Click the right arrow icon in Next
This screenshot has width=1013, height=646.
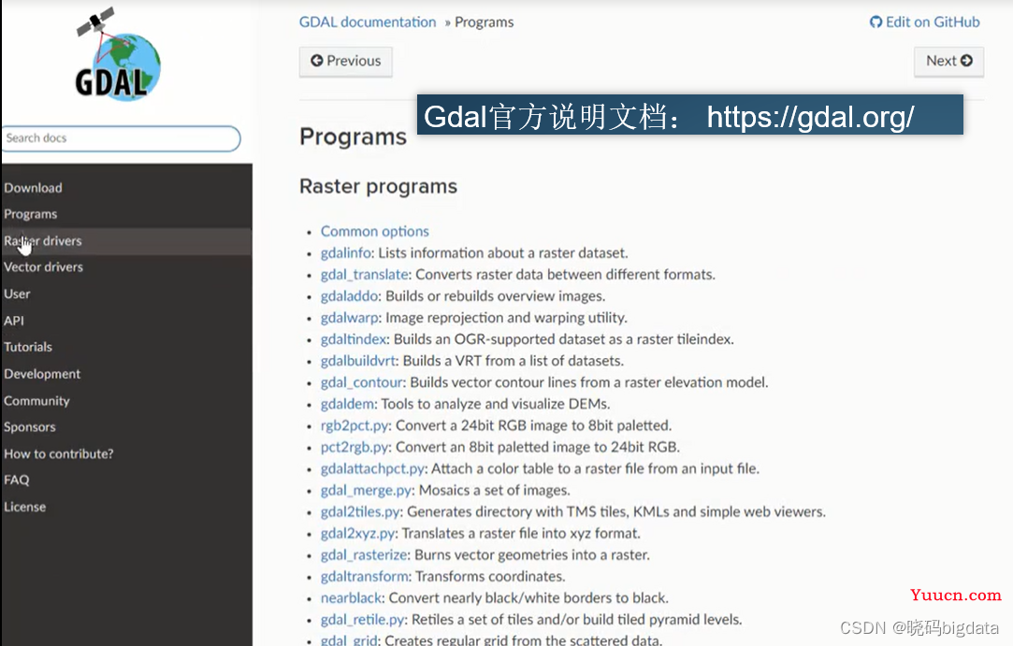tap(966, 61)
